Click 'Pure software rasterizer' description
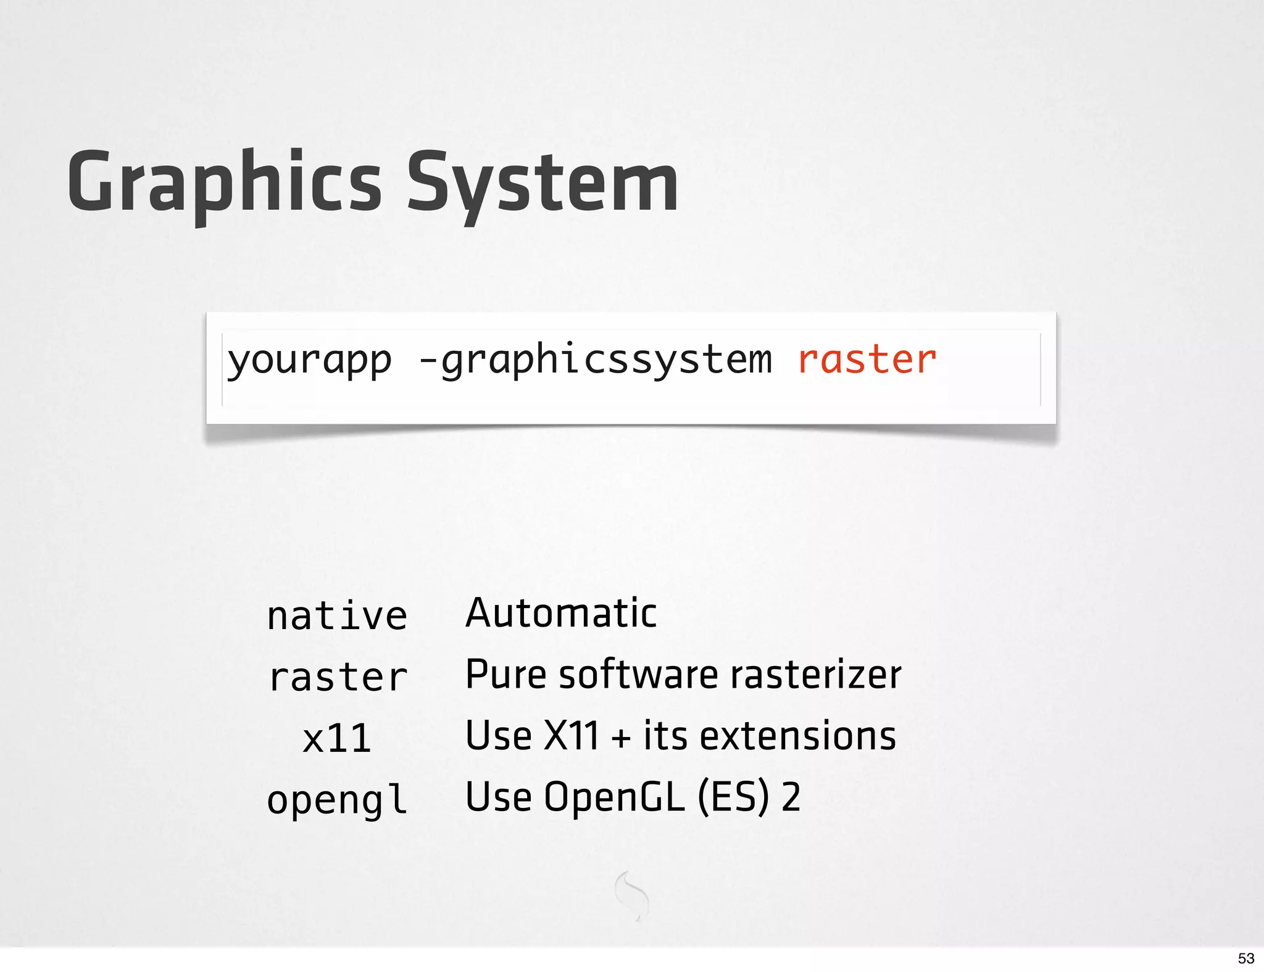Image resolution: width=1264 pixels, height=972 pixels. [683, 673]
